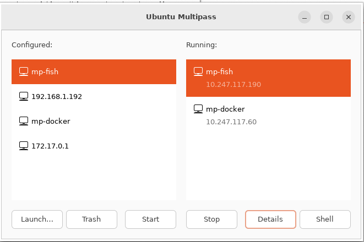Click the Start button
The width and height of the screenshot is (364, 242).
point(150,219)
